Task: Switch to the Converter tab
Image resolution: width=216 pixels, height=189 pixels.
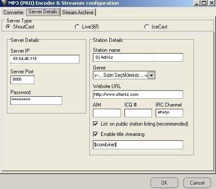Action: [x=13, y=13]
